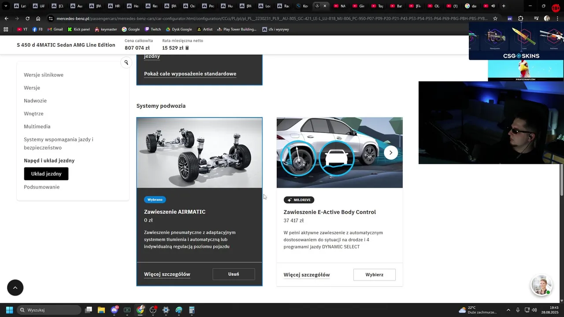
Task: Open the browser extensions puzzle icon
Action: tap(521, 18)
